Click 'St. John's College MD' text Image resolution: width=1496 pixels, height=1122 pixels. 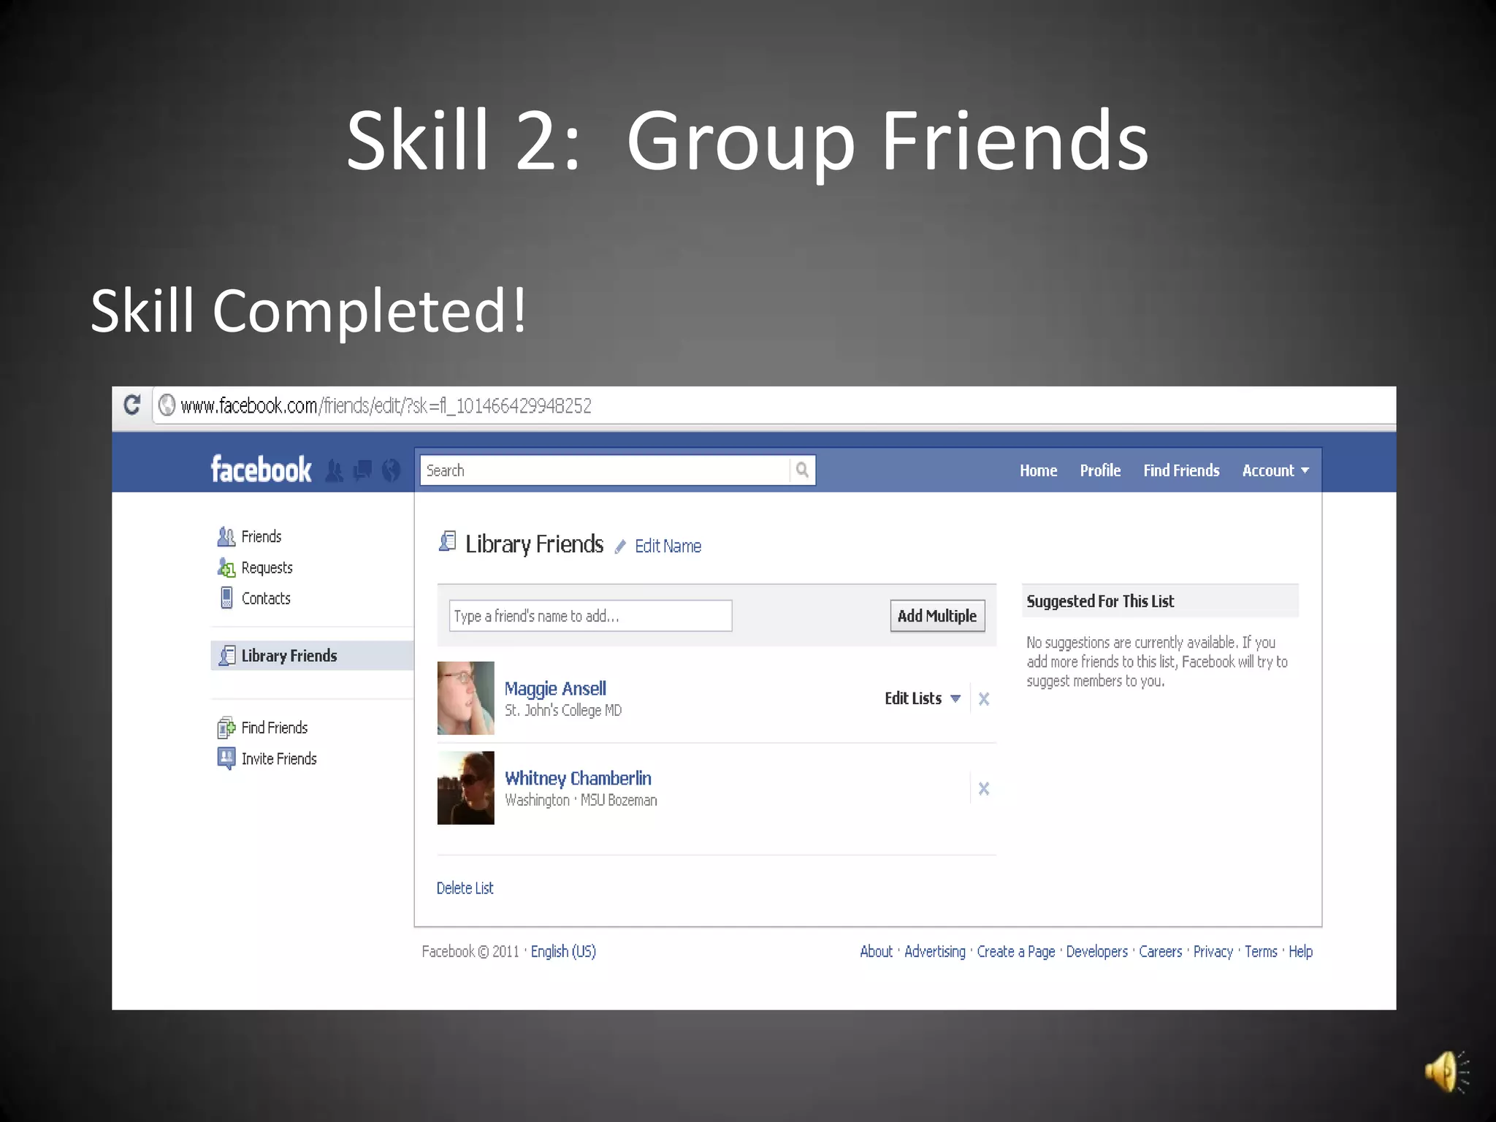pos(563,710)
